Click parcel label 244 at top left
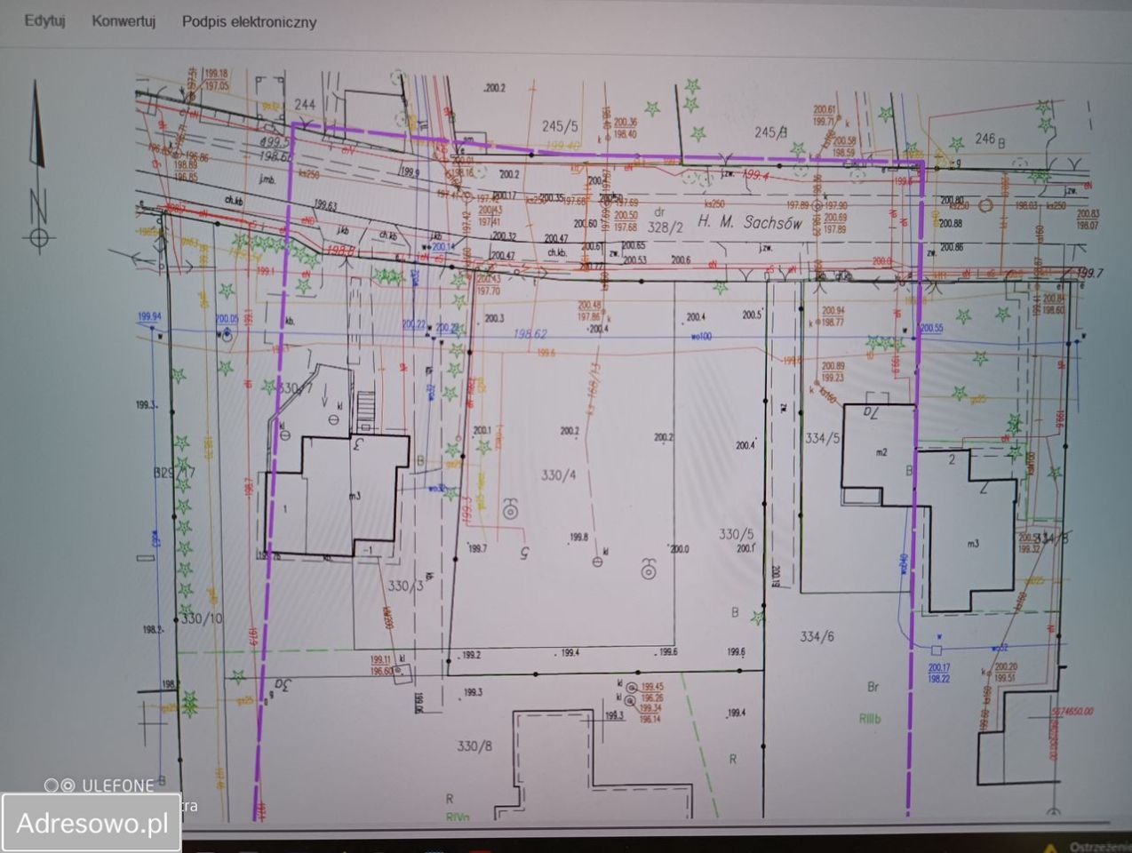The width and height of the screenshot is (1132, 853). 305,105
